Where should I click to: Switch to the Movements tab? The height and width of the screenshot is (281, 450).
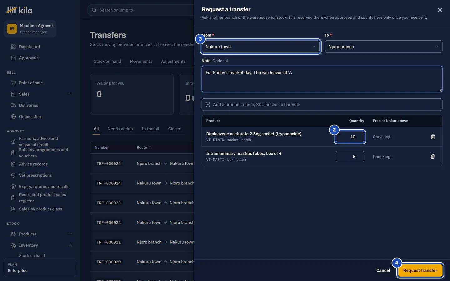[x=141, y=61]
